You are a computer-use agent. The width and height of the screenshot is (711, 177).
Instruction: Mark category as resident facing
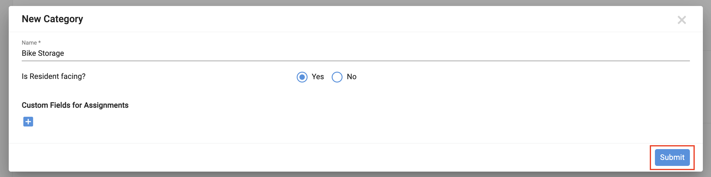[302, 77]
